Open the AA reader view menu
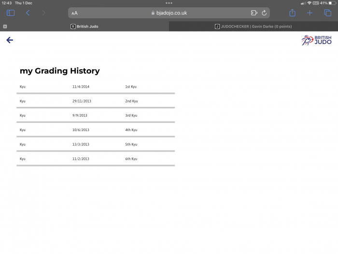The height and width of the screenshot is (254, 338). click(74, 13)
